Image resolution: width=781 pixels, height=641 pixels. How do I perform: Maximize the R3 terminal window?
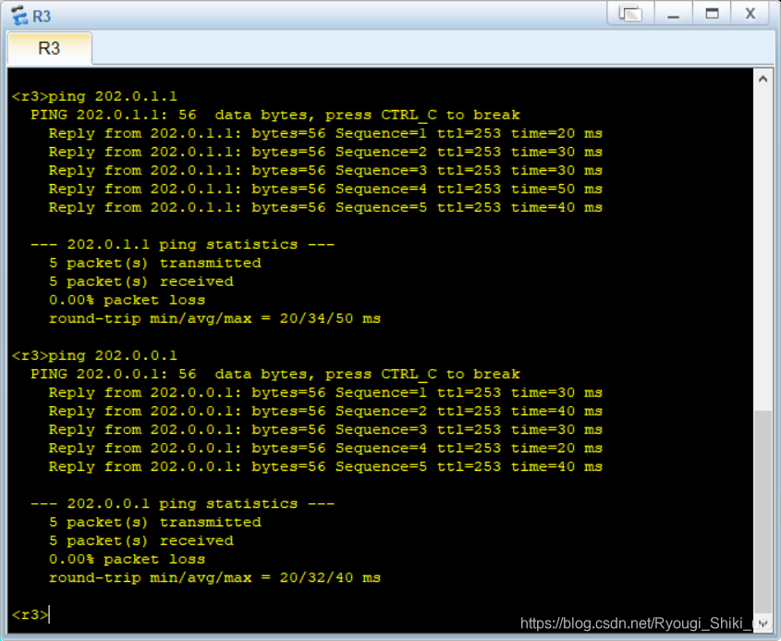pyautogui.click(x=712, y=14)
